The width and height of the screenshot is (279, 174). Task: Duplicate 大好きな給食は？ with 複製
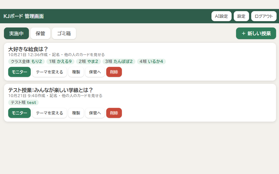(x=76, y=72)
